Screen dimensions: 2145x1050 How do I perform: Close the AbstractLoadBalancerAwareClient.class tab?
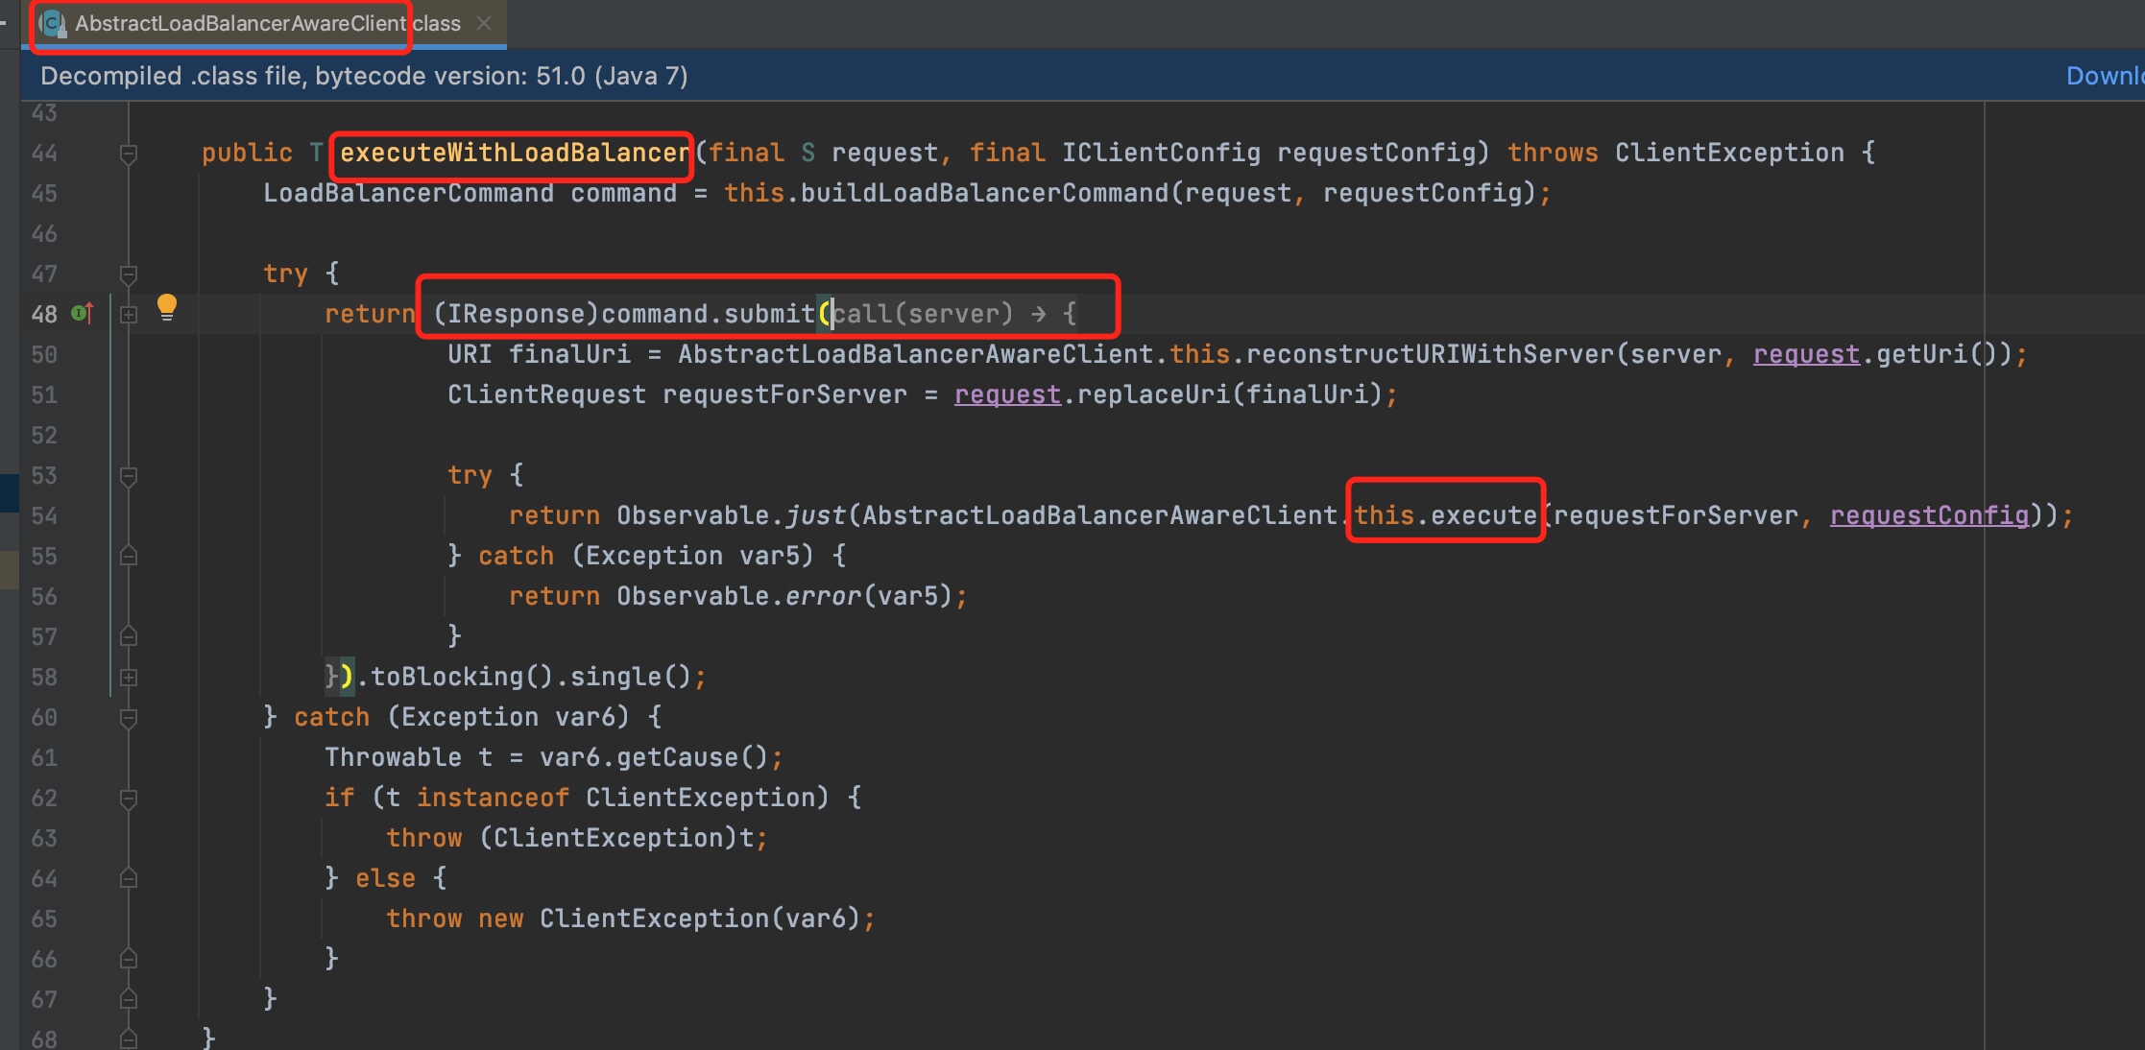click(484, 23)
